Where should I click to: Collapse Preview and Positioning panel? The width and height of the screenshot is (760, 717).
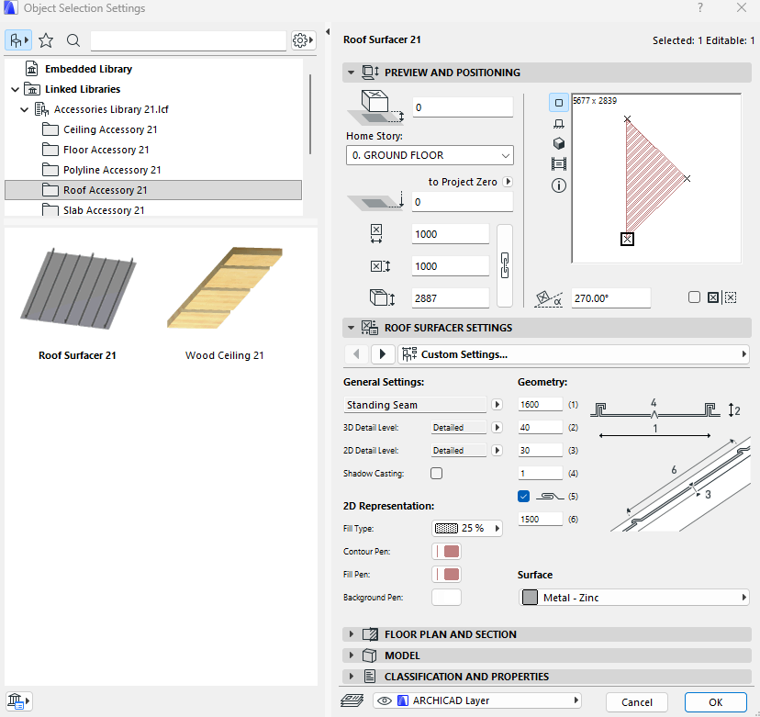point(351,73)
